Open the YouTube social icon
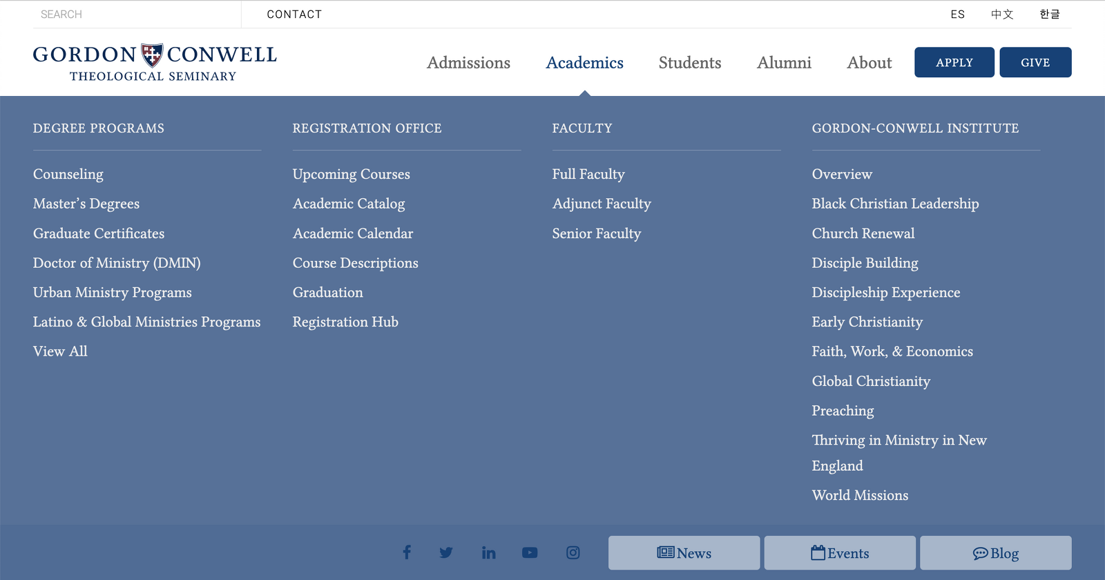The image size is (1105, 580). [x=530, y=552]
